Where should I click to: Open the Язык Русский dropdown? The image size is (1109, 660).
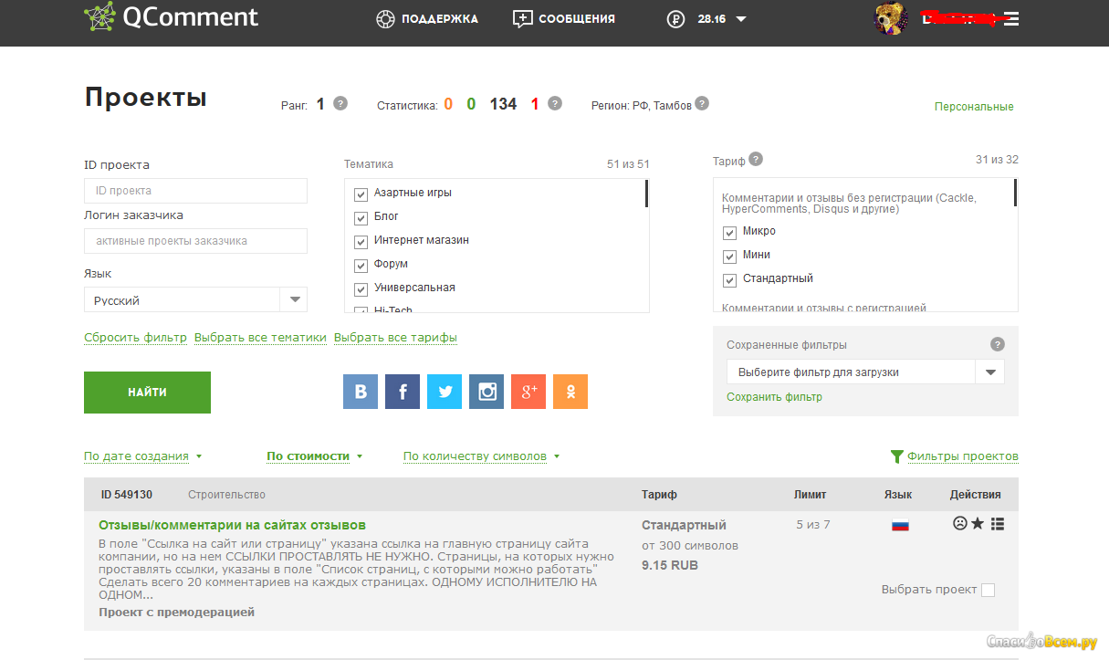click(195, 299)
